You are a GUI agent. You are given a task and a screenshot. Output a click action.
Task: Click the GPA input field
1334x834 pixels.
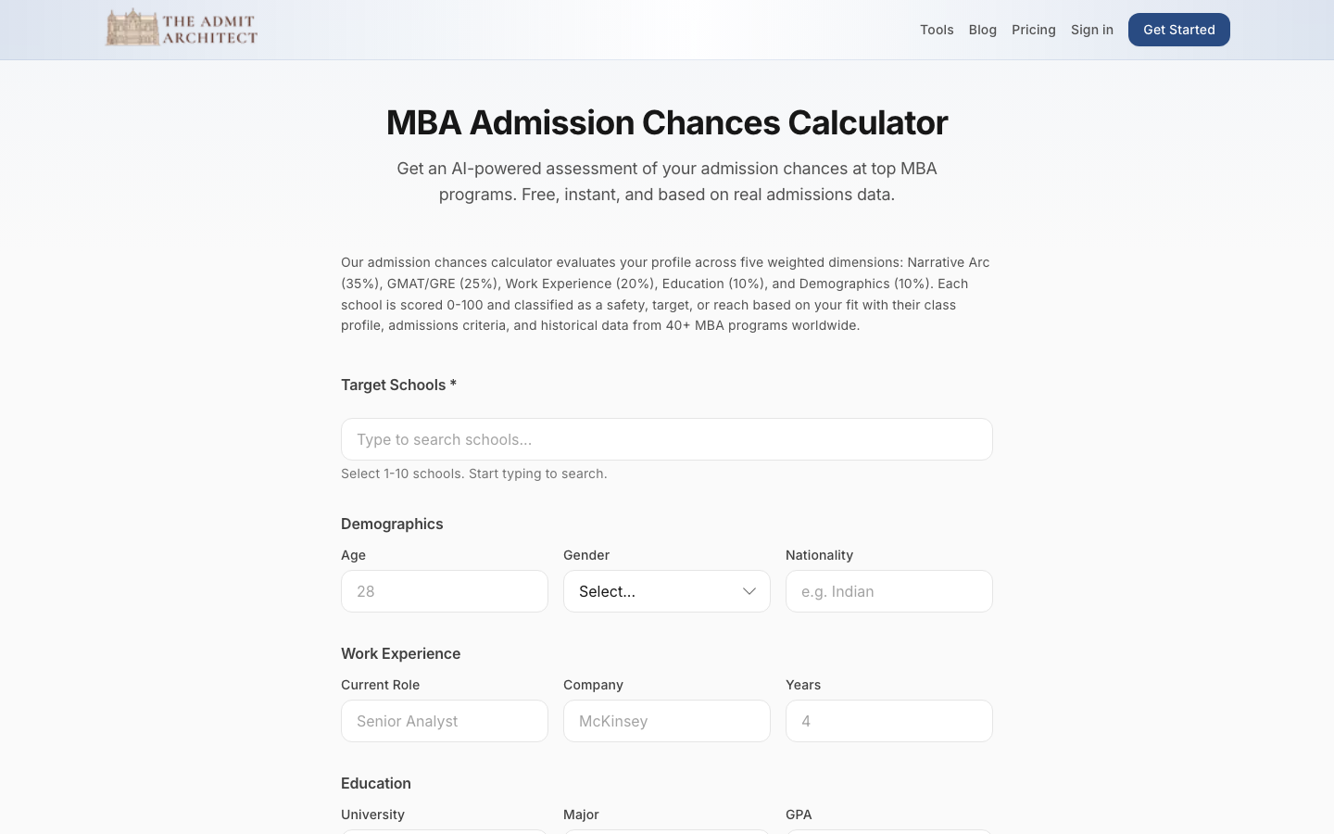(888, 832)
